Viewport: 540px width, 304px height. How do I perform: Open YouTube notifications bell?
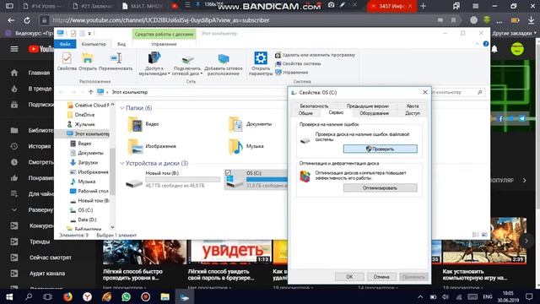coord(494,49)
